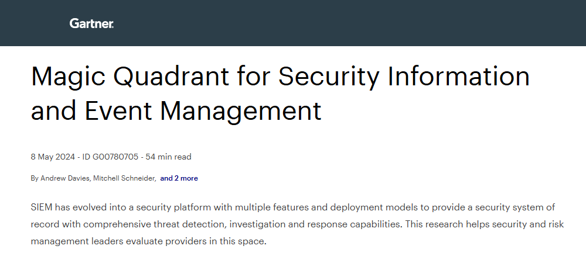Select author Mitchell Schneider's name

(126, 178)
